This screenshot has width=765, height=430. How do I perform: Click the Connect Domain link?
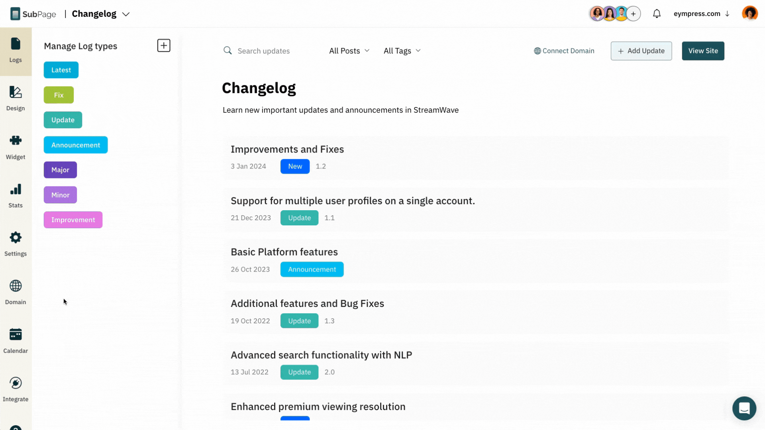(564, 51)
